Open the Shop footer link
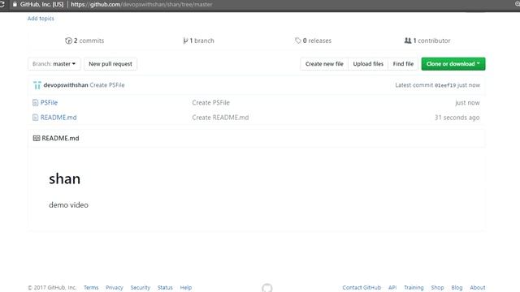Image resolution: width=520 pixels, height=292 pixels. pos(437,288)
